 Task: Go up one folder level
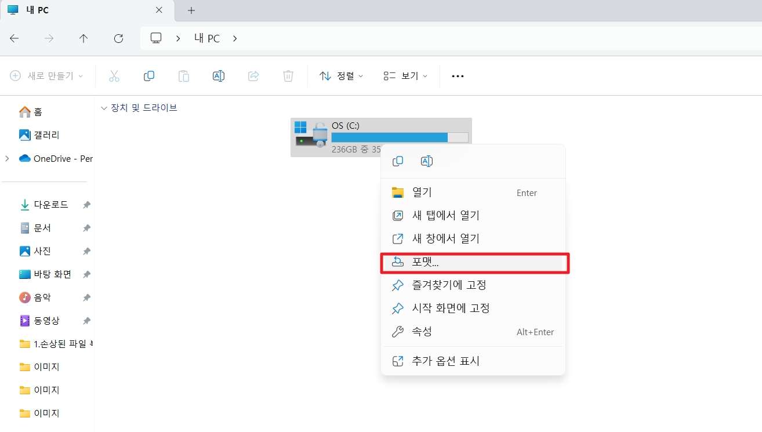[84, 38]
